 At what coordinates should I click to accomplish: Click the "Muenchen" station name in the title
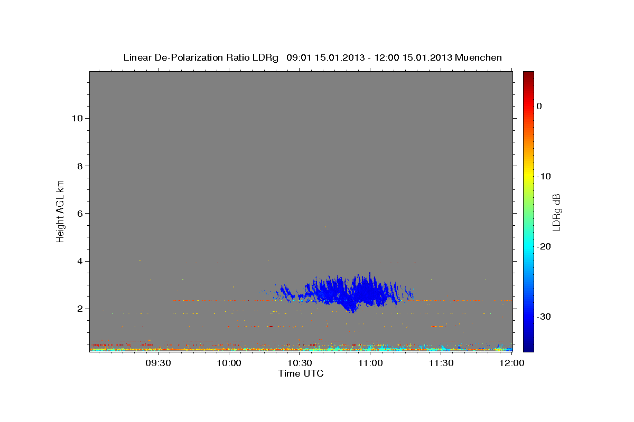478,57
